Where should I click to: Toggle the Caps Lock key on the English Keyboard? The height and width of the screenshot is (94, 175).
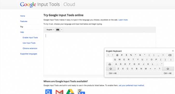pos(110,64)
